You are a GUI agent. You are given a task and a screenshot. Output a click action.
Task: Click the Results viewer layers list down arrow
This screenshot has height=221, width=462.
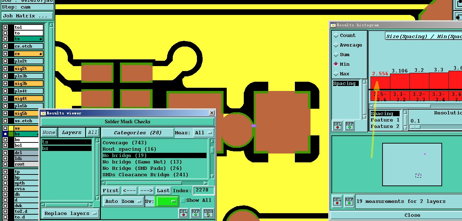tap(97, 198)
